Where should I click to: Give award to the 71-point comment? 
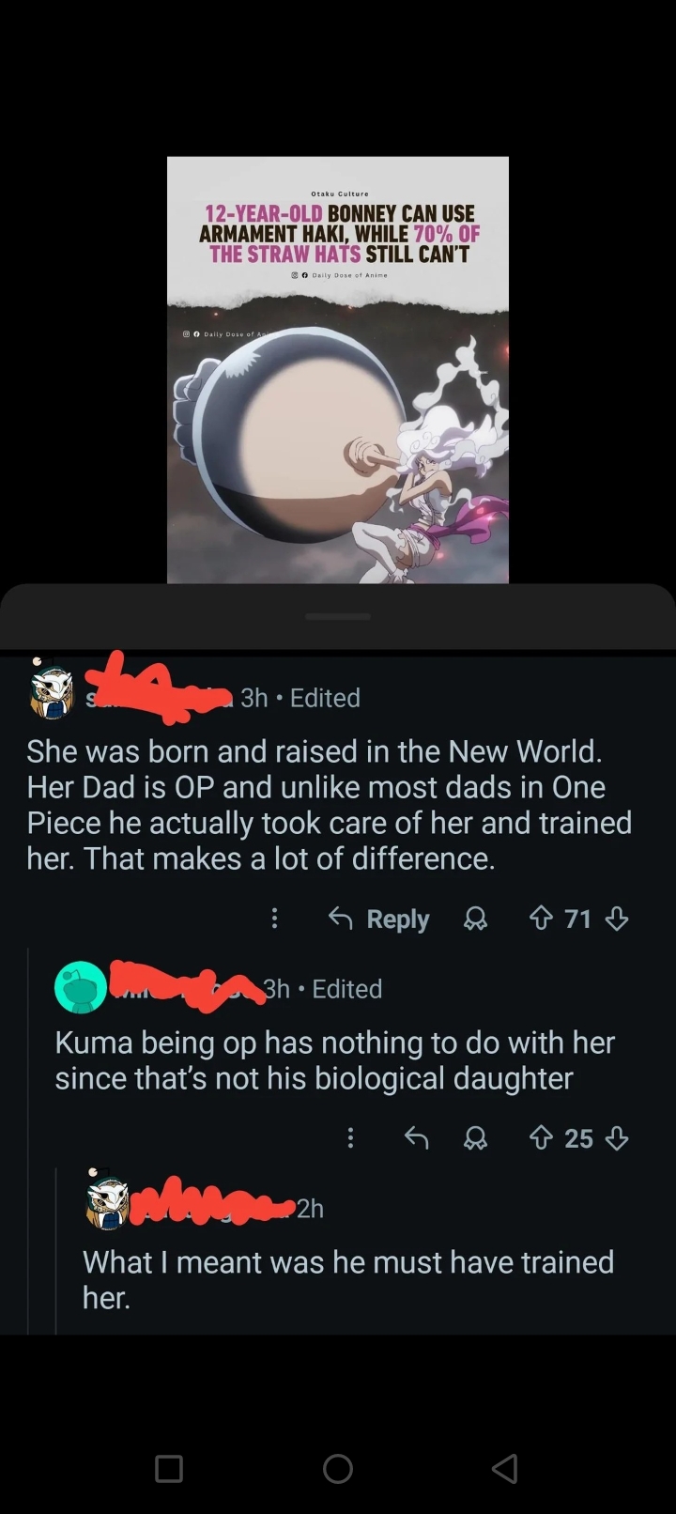(476, 919)
